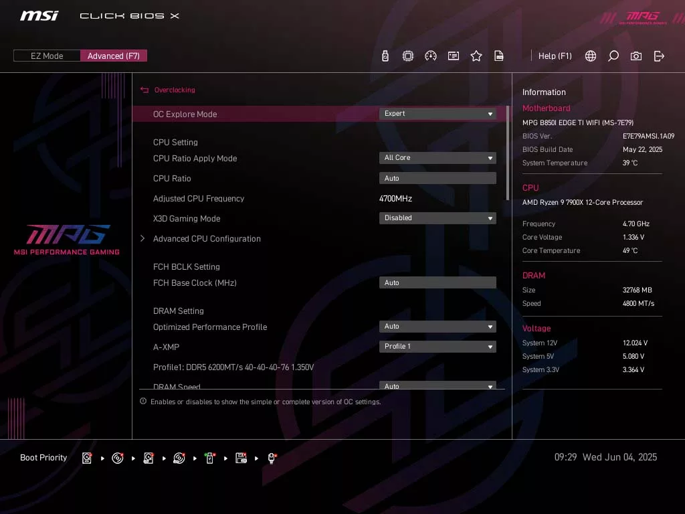Open the log file document icon
Image resolution: width=685 pixels, height=514 pixels.
pos(499,56)
